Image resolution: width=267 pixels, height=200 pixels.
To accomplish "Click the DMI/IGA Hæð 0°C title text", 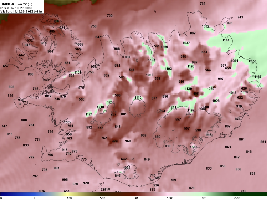I will tap(16, 4).
